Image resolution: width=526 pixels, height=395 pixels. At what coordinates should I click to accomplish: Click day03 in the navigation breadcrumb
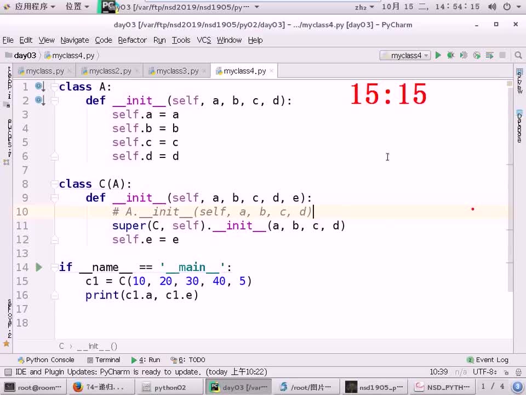click(x=21, y=55)
